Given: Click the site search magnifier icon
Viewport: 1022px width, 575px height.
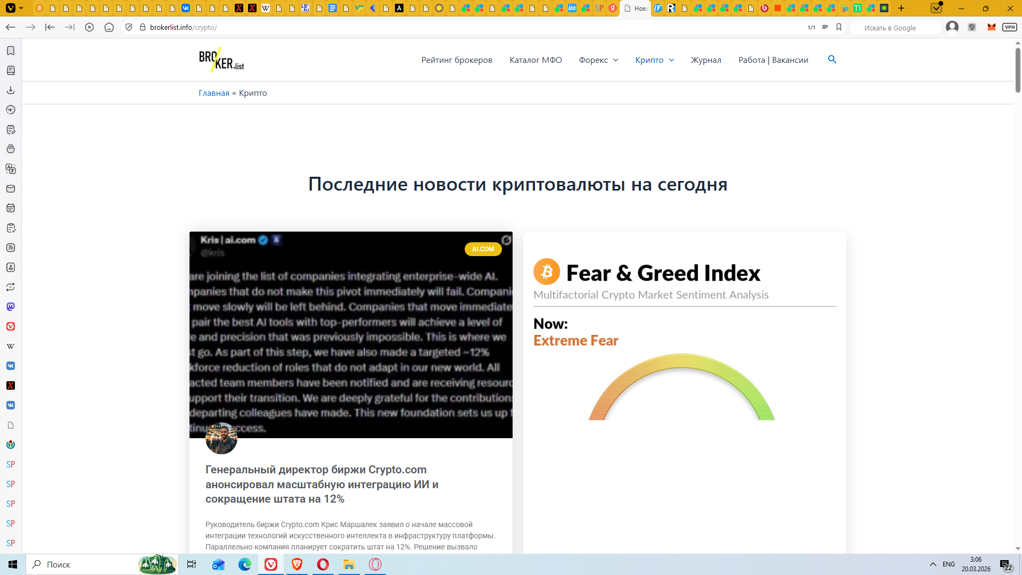Looking at the screenshot, I should [x=832, y=60].
